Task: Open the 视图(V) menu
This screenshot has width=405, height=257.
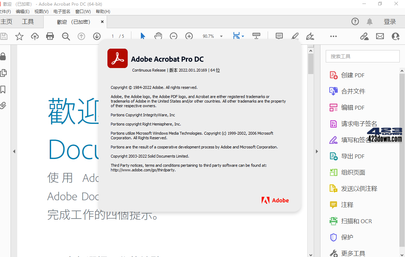Action: (x=41, y=11)
